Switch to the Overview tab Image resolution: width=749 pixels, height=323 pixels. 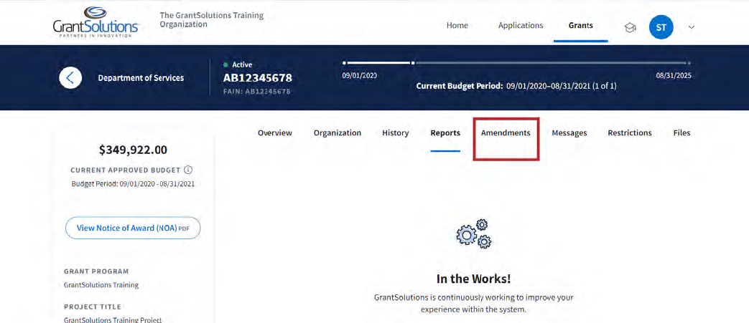(x=274, y=133)
